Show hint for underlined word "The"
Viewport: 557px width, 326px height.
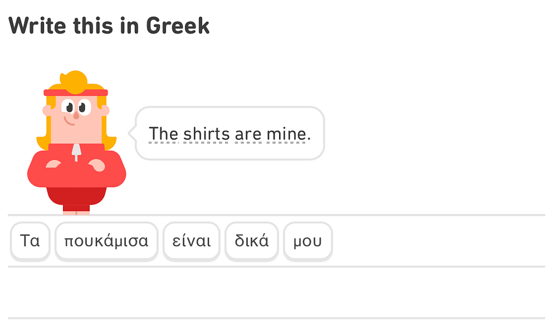point(163,134)
